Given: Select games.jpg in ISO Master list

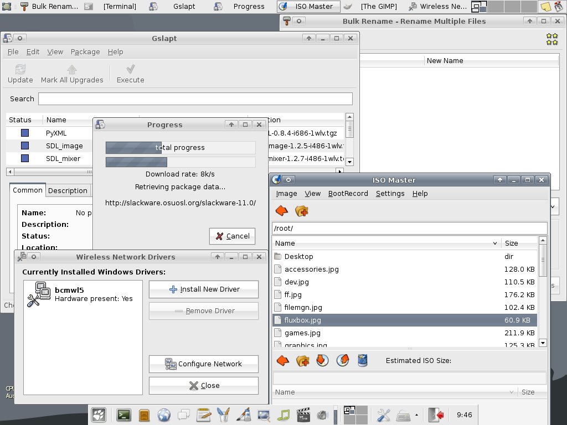Looking at the screenshot, I should click(x=404, y=333).
